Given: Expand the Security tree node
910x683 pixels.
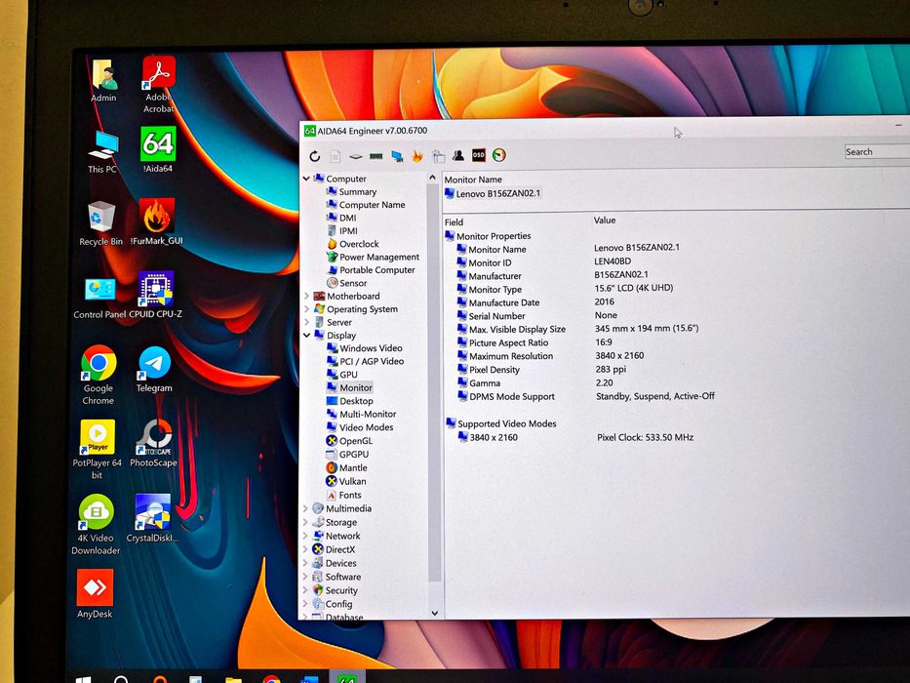Looking at the screenshot, I should tap(306, 590).
